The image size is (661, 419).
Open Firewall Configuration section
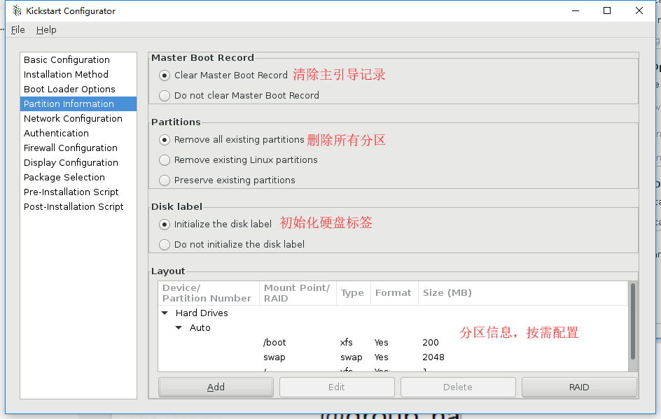click(x=78, y=148)
